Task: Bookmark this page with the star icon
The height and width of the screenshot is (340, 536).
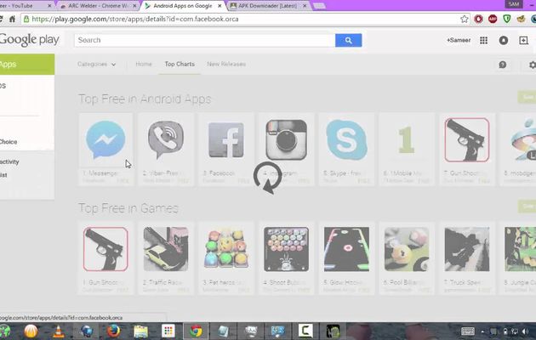Action: pos(464,19)
